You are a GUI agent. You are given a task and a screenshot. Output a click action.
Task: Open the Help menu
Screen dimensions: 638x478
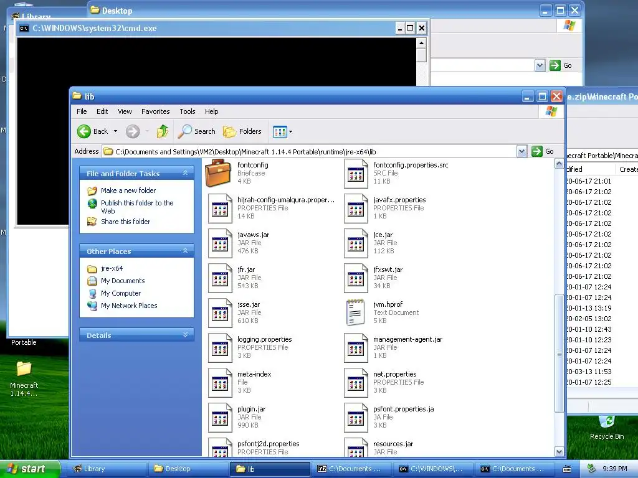212,111
